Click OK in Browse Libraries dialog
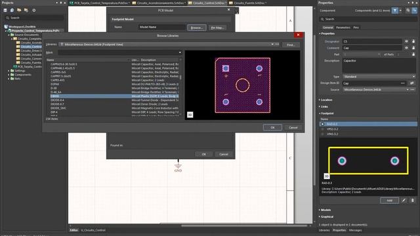This screenshot has height=236, width=420. pos(272,127)
